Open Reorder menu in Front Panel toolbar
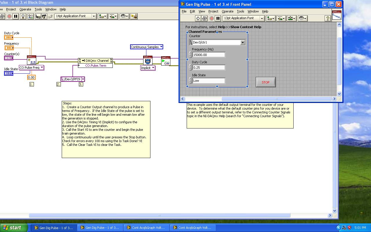Viewport: 371px width, 232px height. 303,18
